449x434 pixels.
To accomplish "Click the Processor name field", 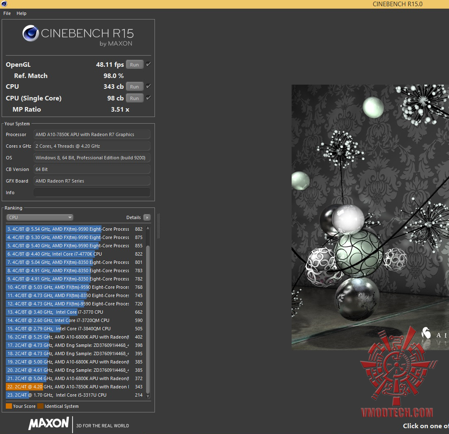I will tap(92, 134).
